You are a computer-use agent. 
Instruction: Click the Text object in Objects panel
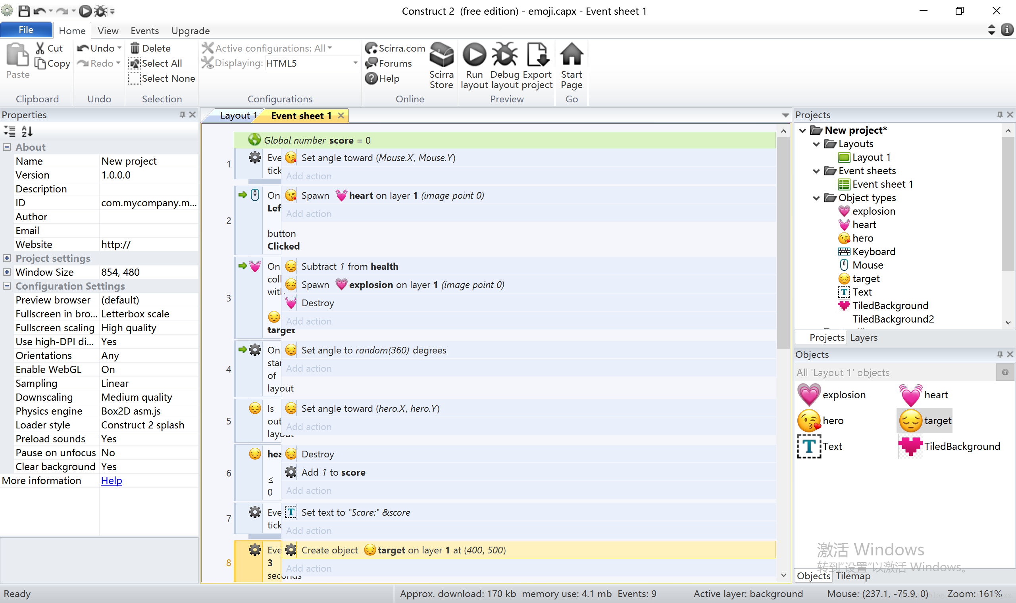click(820, 446)
